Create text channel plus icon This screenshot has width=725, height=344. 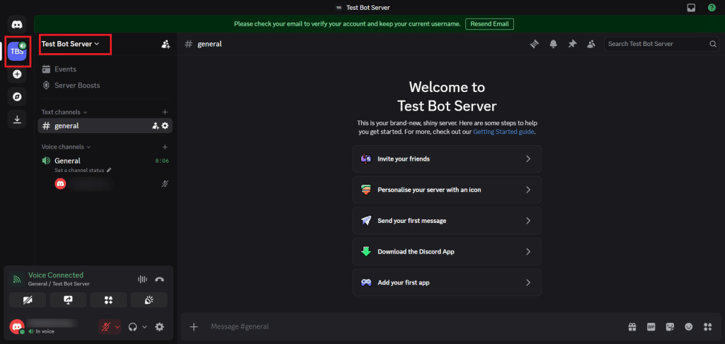click(x=165, y=112)
